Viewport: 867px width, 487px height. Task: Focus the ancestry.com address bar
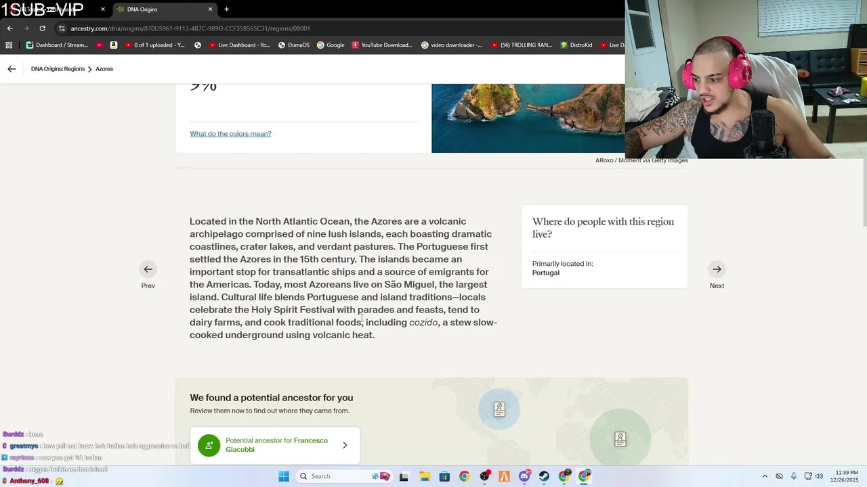pyautogui.click(x=339, y=28)
